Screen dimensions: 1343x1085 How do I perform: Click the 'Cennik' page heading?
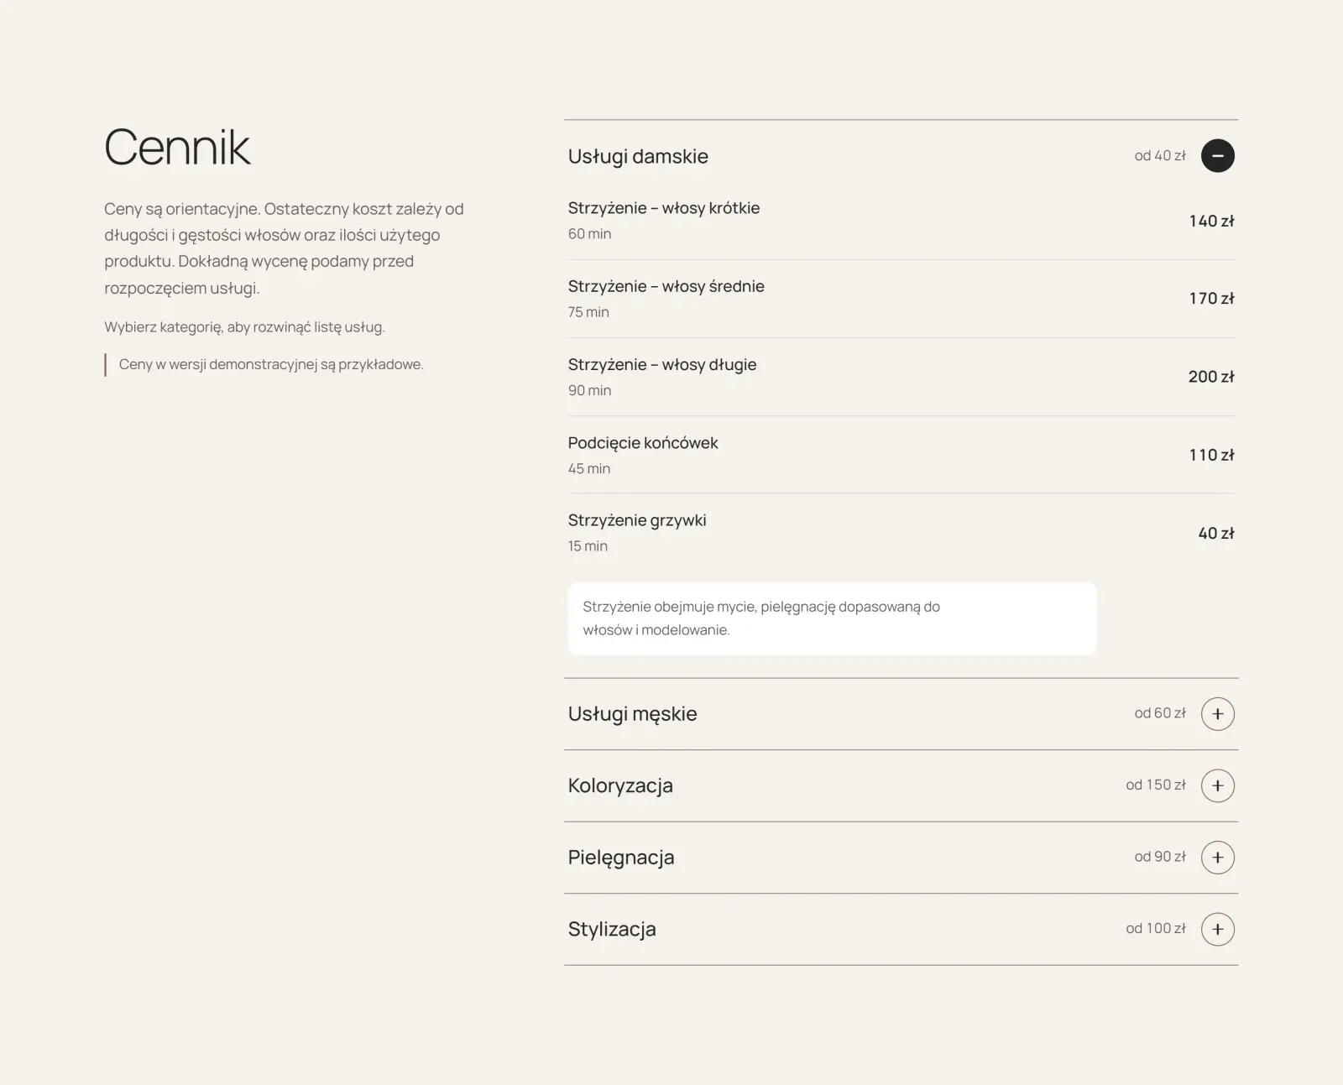[177, 148]
